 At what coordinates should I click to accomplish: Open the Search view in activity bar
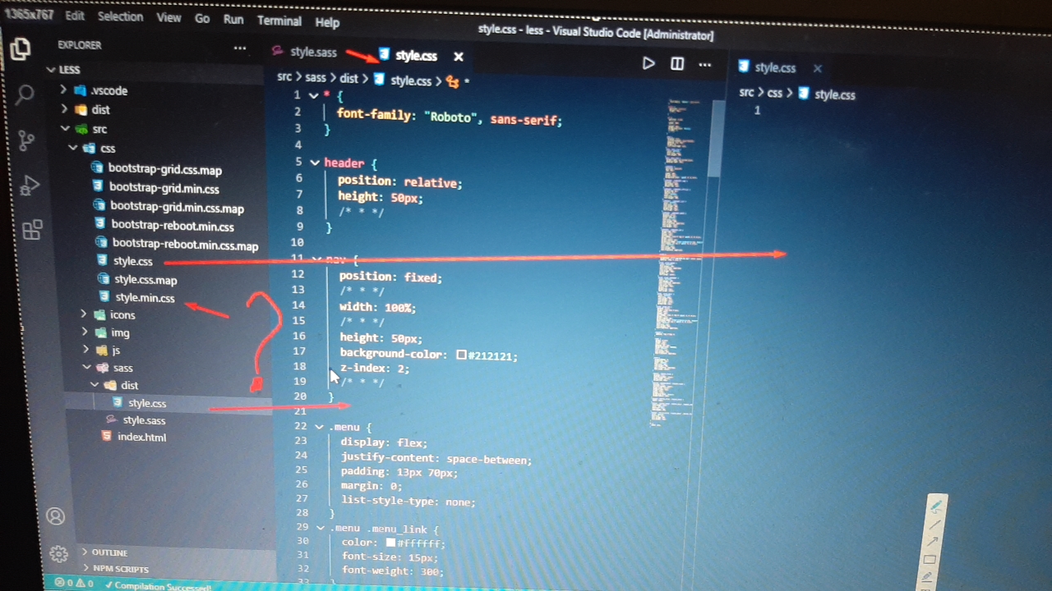point(25,94)
